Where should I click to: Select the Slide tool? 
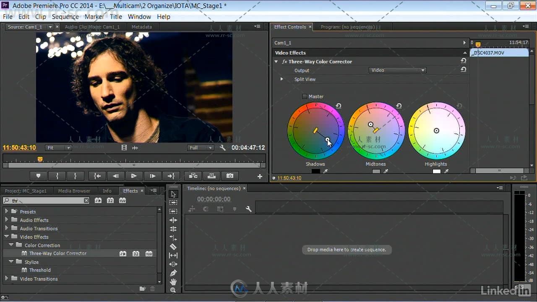(173, 264)
